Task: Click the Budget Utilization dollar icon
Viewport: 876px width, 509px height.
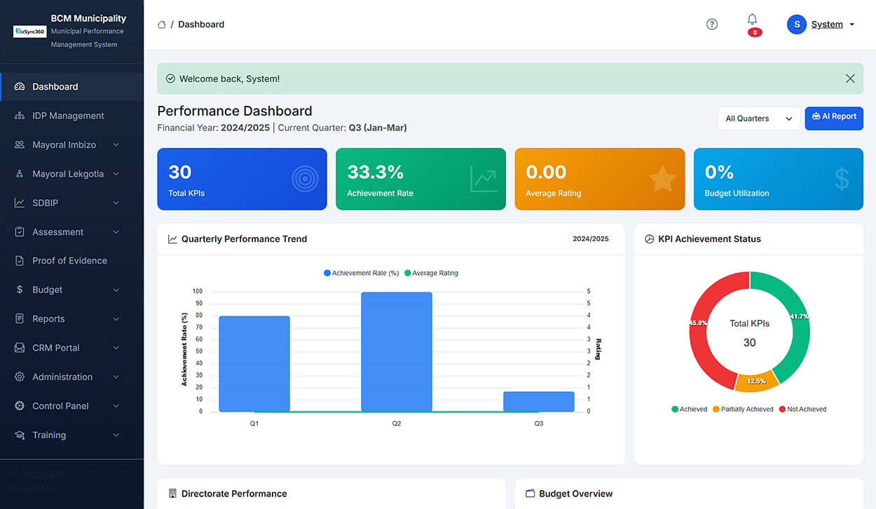Action: point(841,179)
